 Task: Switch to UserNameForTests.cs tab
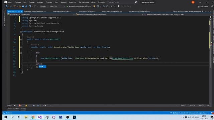87,11
